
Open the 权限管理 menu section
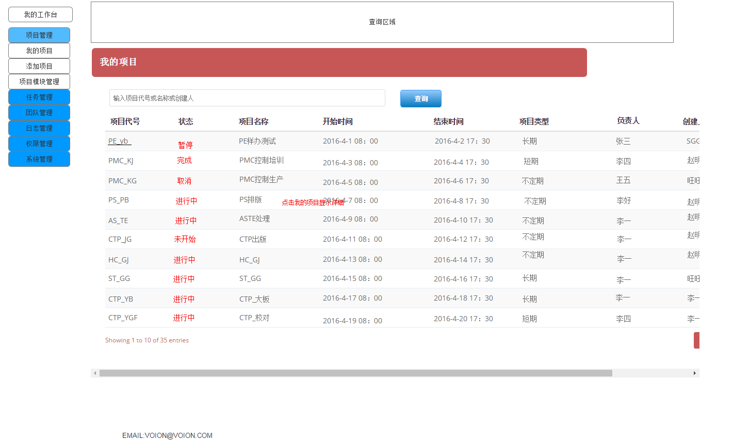(39, 144)
